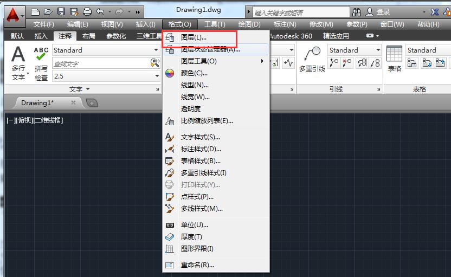Select the Drawing1* document tab
Screen dimensions: 451x277
pos(37,103)
